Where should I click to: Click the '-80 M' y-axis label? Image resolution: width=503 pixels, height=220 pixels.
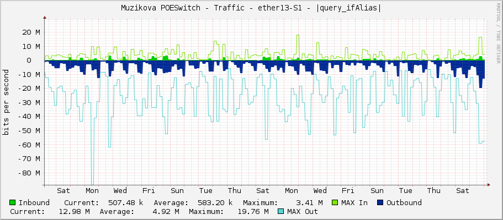[x=29, y=173]
